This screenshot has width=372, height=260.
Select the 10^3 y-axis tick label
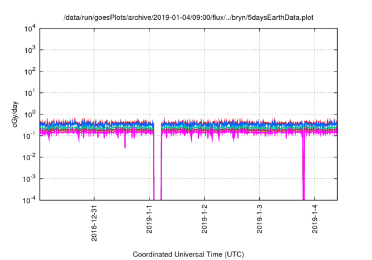(x=30, y=50)
